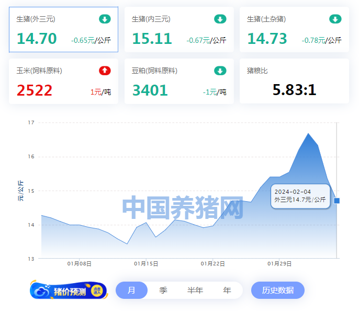The height and width of the screenshot is (314, 359).
Task: Click the 猪粮比 5.83:1 ratio card
Action: [x=294, y=81]
